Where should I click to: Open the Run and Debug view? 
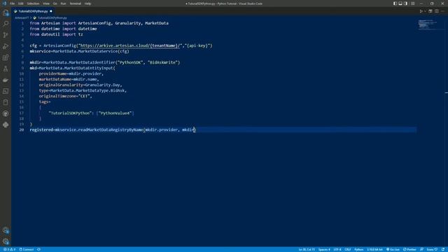point(6,46)
